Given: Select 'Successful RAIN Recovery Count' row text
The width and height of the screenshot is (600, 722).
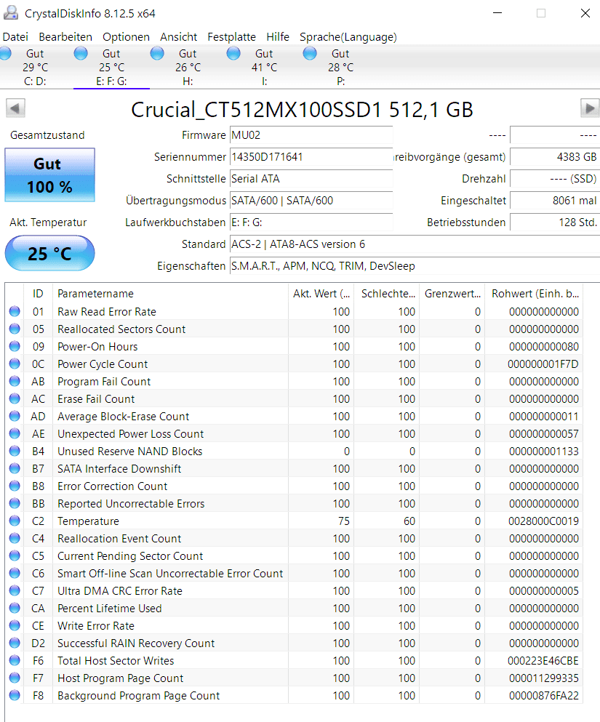Looking at the screenshot, I should 136,643.
